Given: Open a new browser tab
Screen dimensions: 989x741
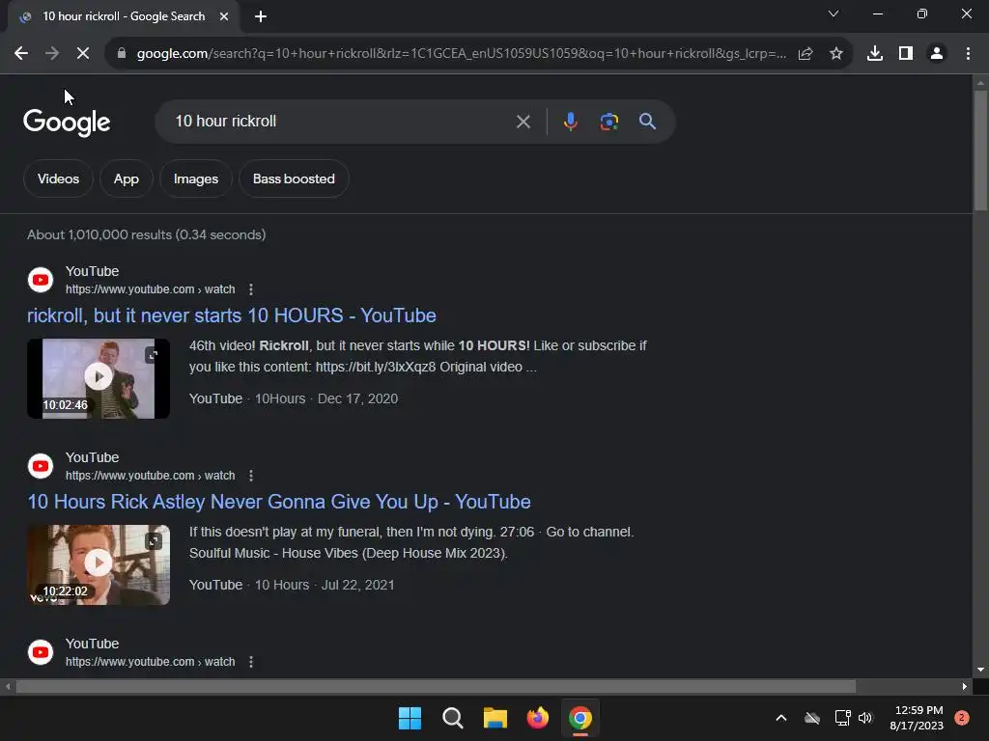Looking at the screenshot, I should click(261, 16).
